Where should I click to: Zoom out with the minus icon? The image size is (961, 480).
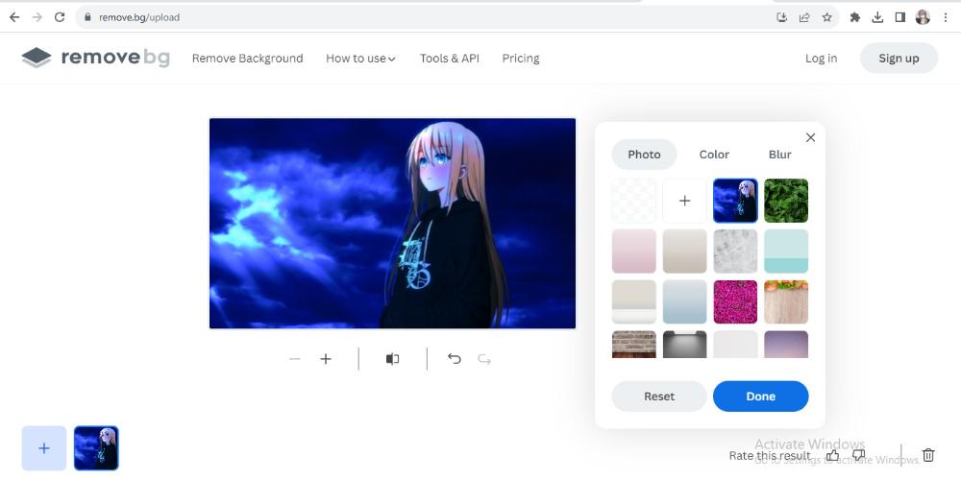pos(295,359)
